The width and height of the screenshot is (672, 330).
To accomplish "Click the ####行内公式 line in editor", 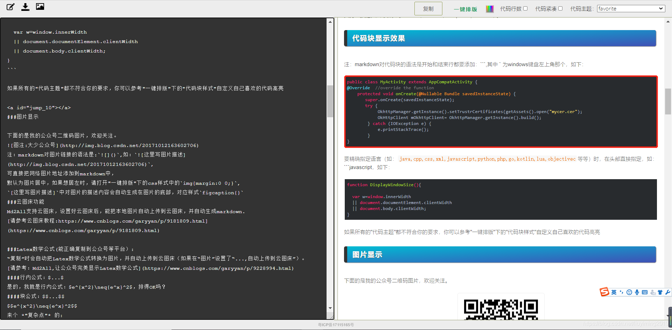I will tap(35, 278).
